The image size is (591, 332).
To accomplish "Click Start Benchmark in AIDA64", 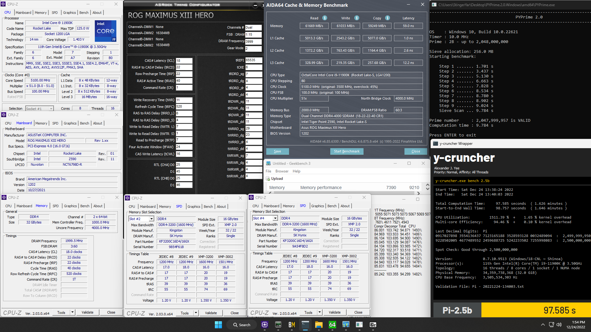I will (347, 151).
